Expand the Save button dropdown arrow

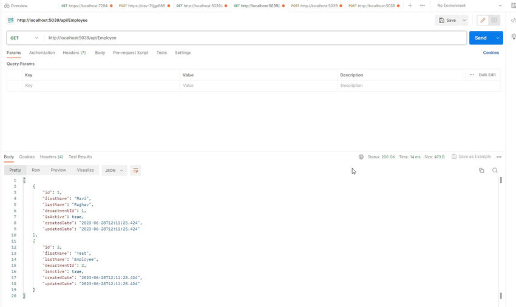pos(464,21)
